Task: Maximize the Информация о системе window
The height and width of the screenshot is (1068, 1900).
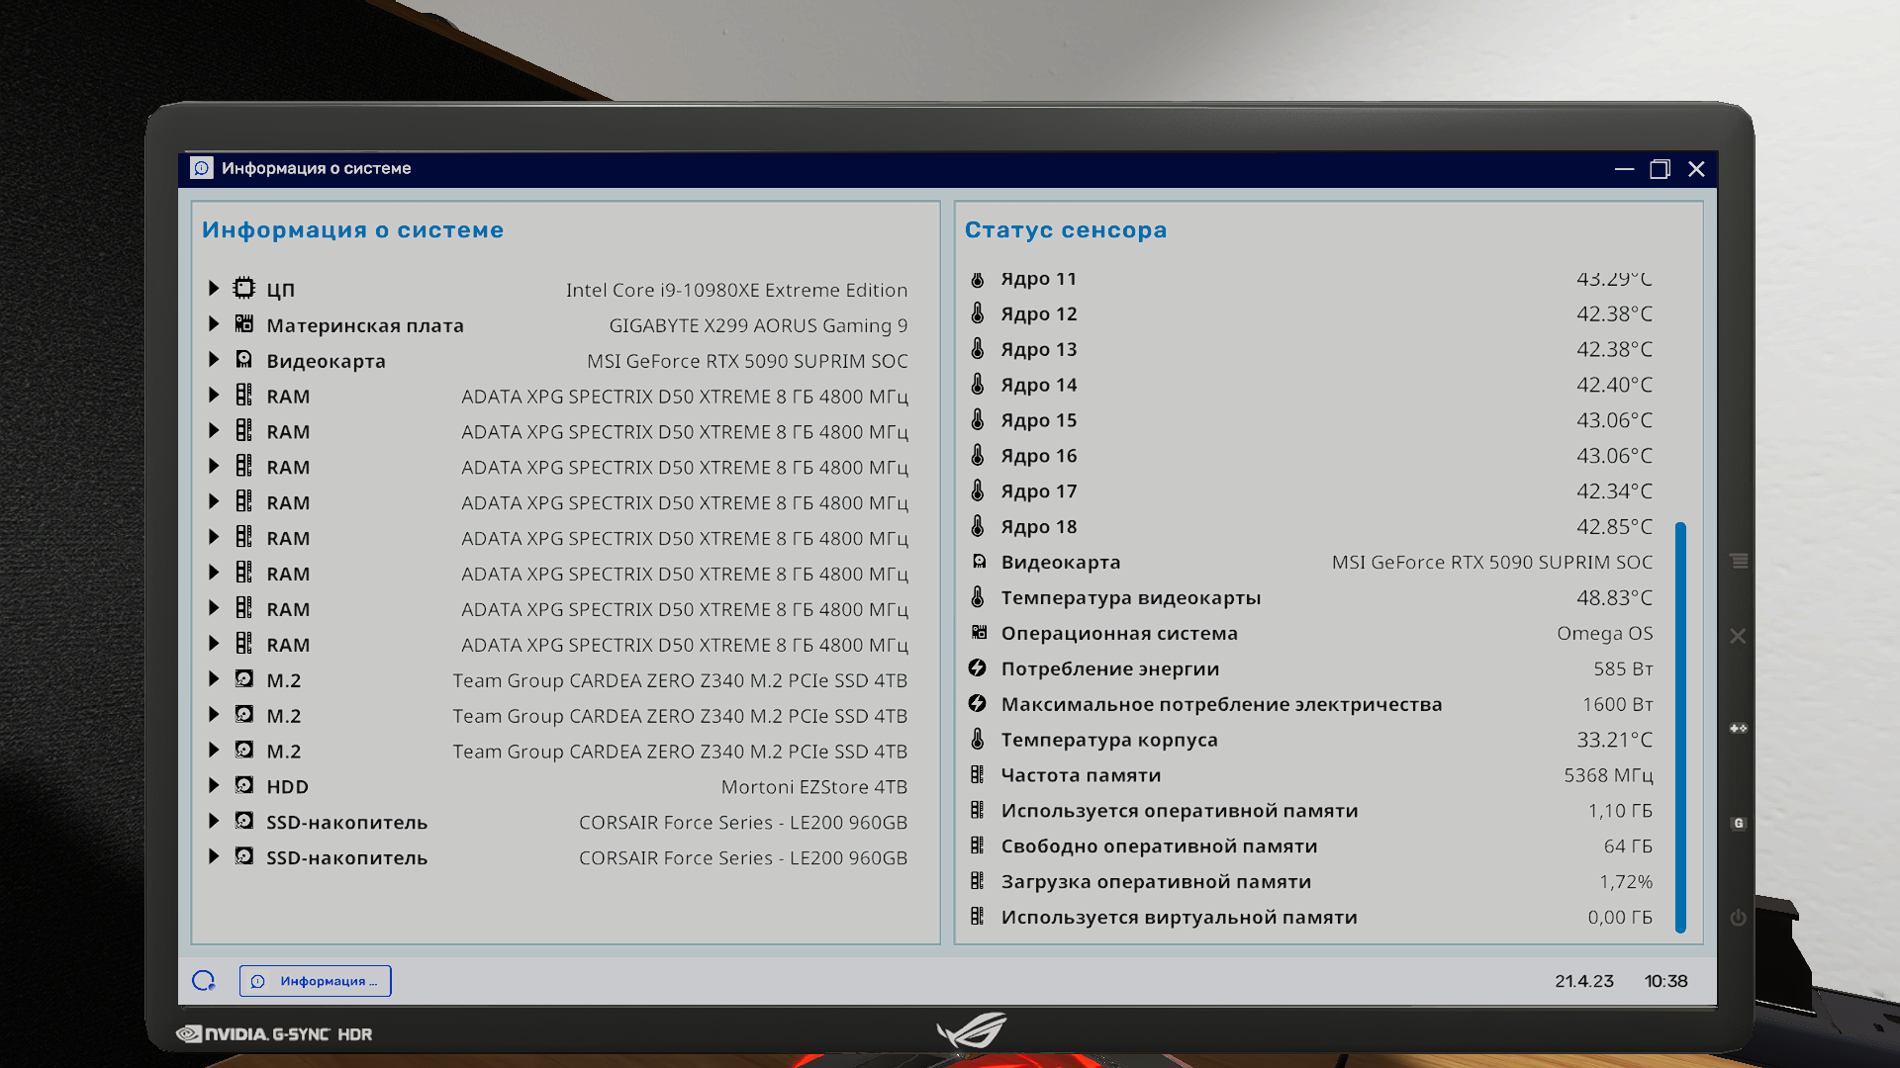Action: click(1660, 169)
